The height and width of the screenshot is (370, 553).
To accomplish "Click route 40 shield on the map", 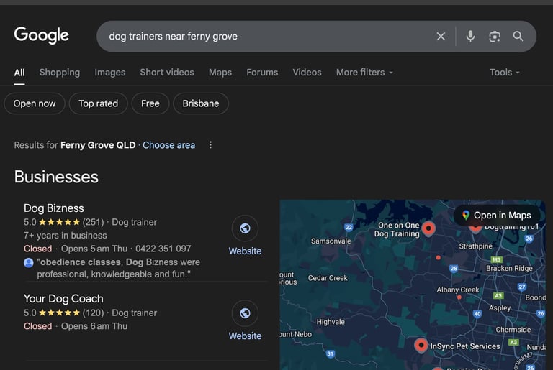I will (x=477, y=314).
